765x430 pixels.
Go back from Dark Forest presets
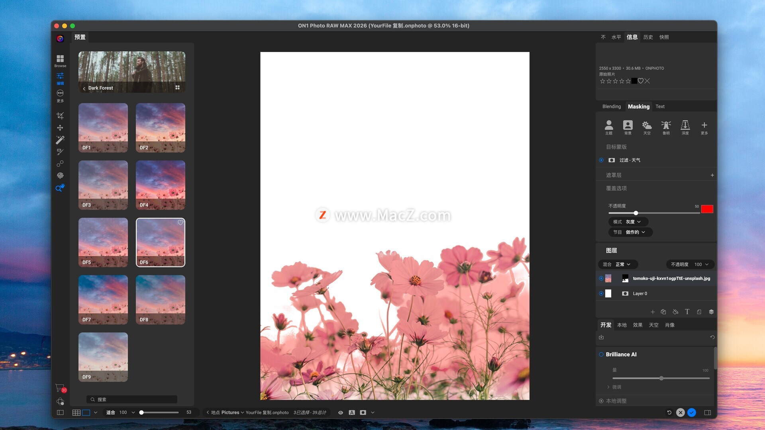pyautogui.click(x=84, y=88)
